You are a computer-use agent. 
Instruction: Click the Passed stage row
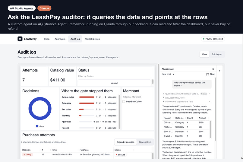pyautogui.click(x=89, y=128)
